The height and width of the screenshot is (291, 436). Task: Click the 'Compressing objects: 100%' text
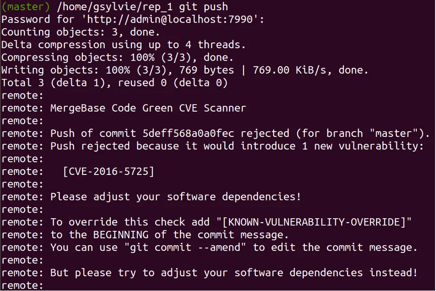[78, 58]
